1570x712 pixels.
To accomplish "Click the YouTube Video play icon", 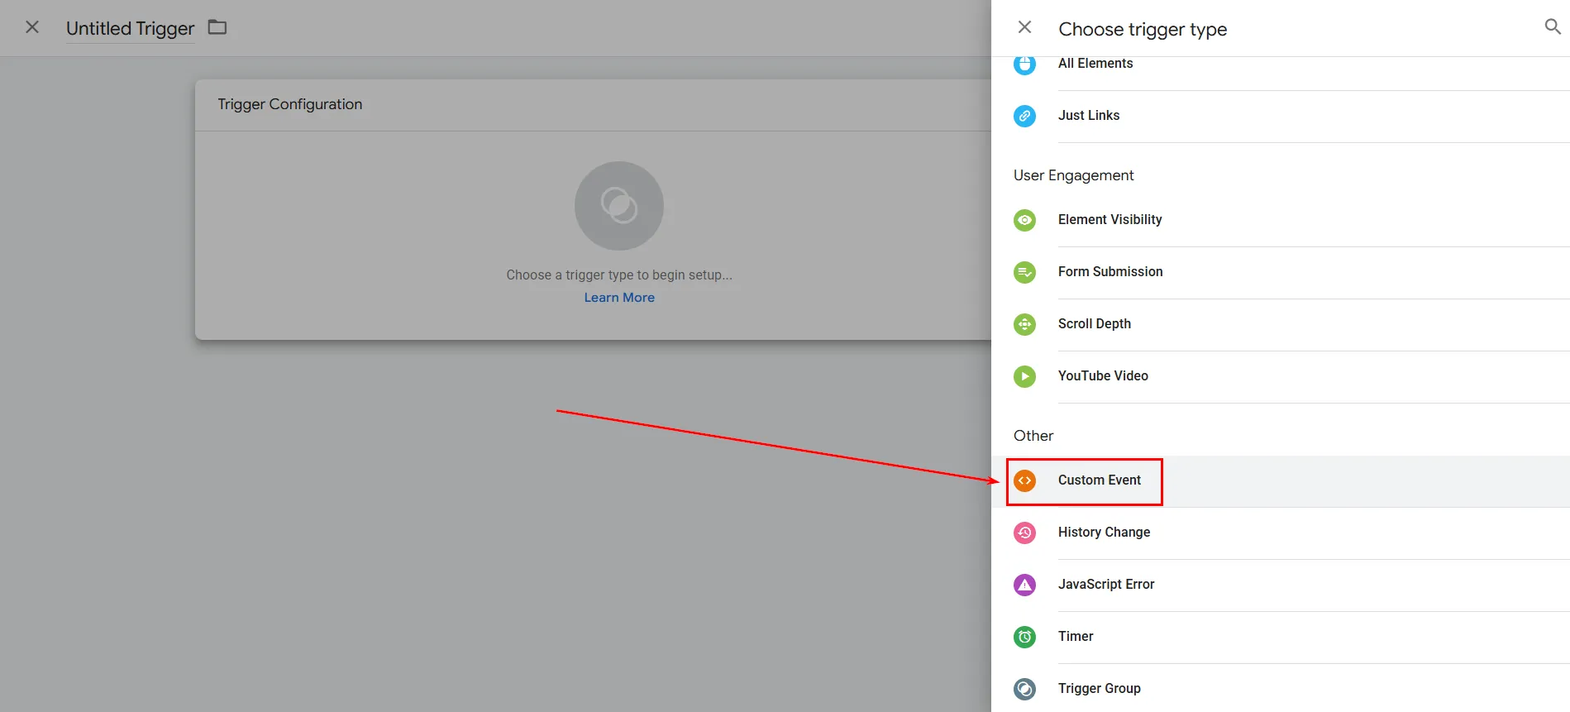I will pyautogui.click(x=1024, y=376).
